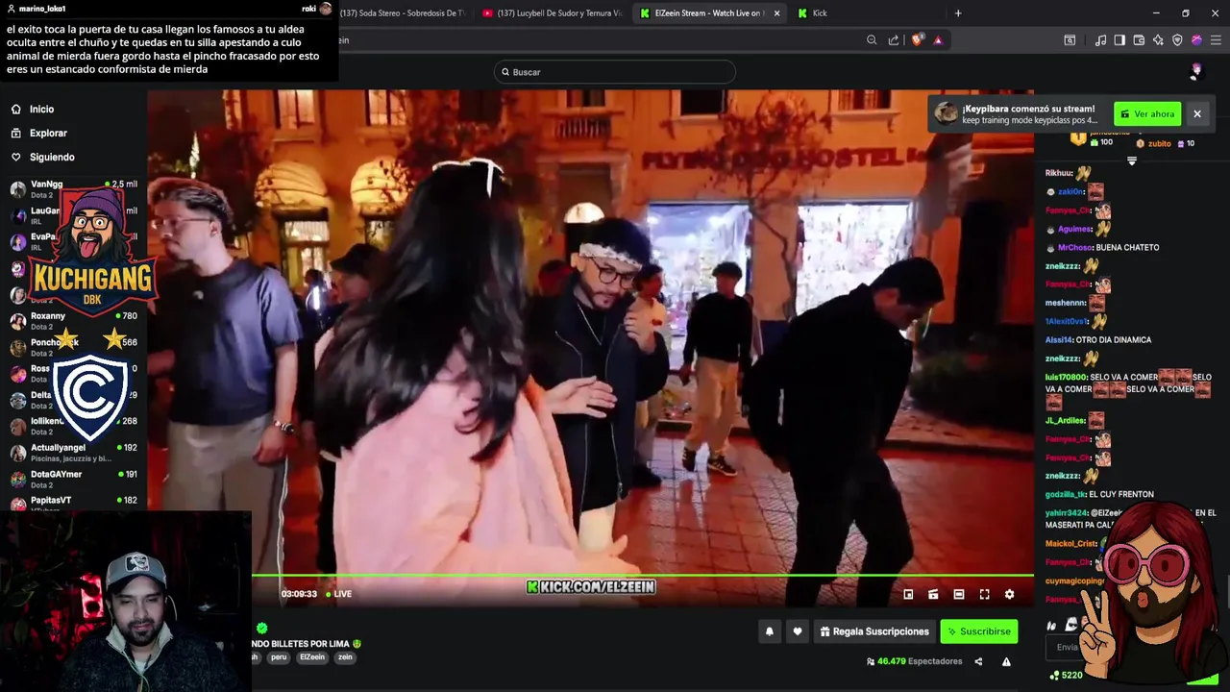Open the media control music note icon

(x=1101, y=40)
